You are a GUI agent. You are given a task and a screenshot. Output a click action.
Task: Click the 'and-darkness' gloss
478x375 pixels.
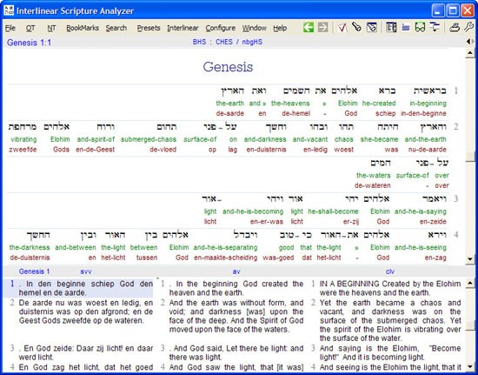pyautogui.click(x=265, y=139)
